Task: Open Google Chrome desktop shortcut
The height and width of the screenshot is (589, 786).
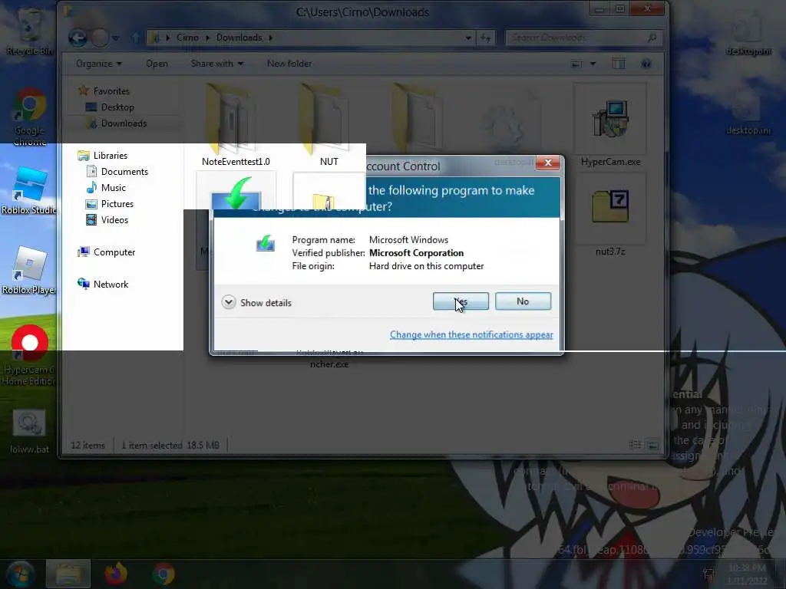Action: point(30,117)
